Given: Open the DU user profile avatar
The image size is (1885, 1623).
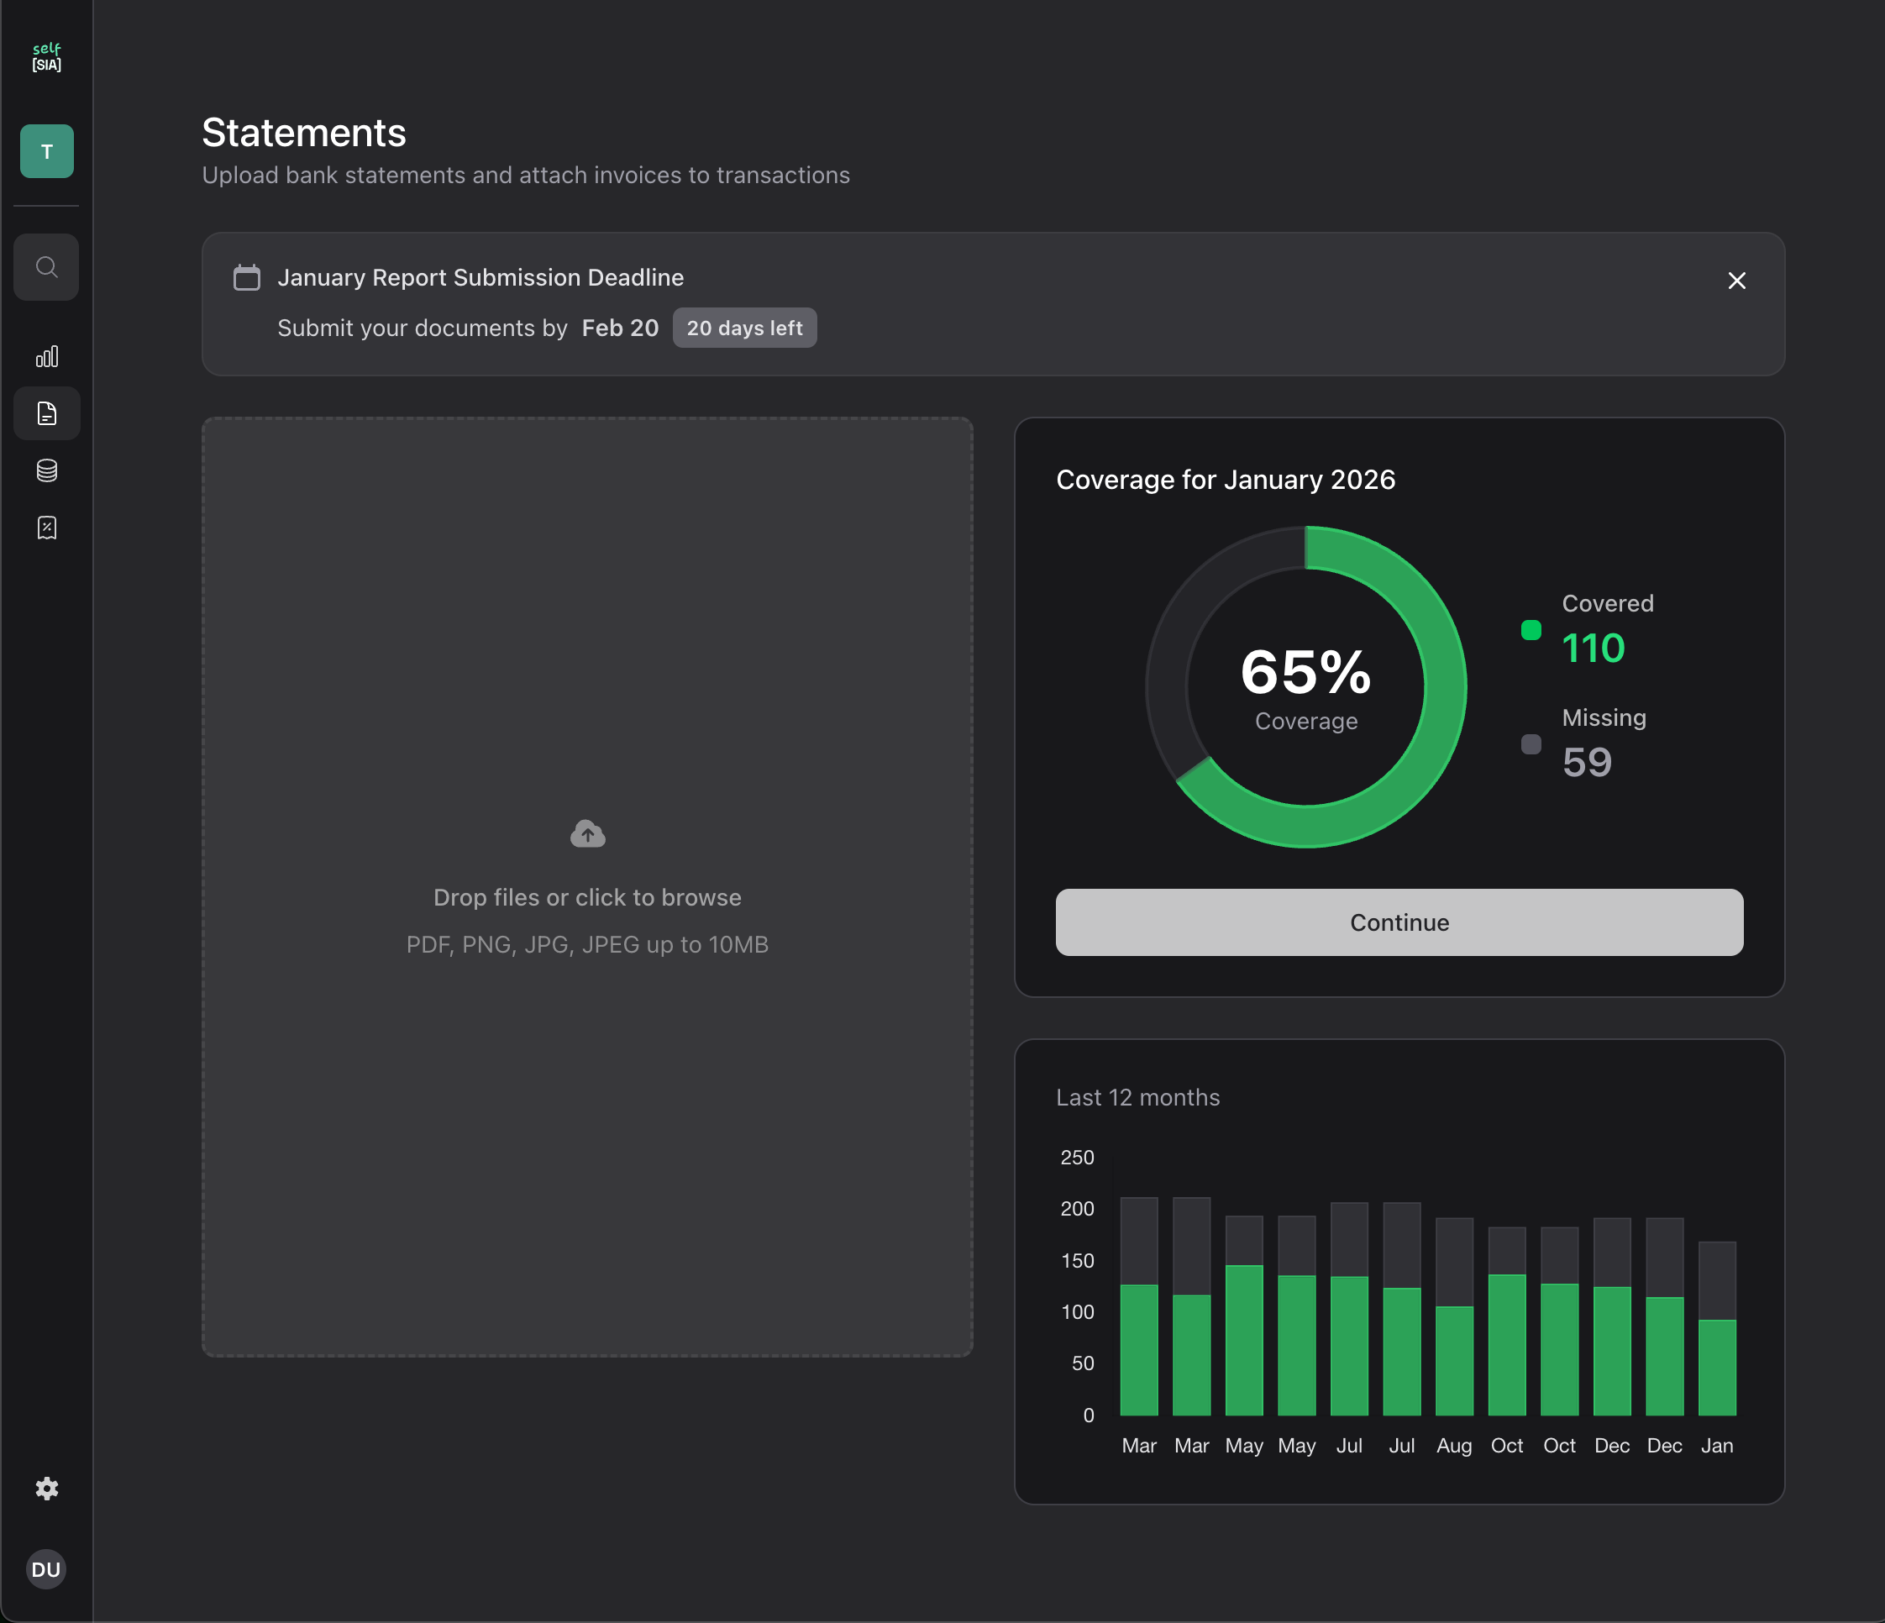Looking at the screenshot, I should (46, 1569).
